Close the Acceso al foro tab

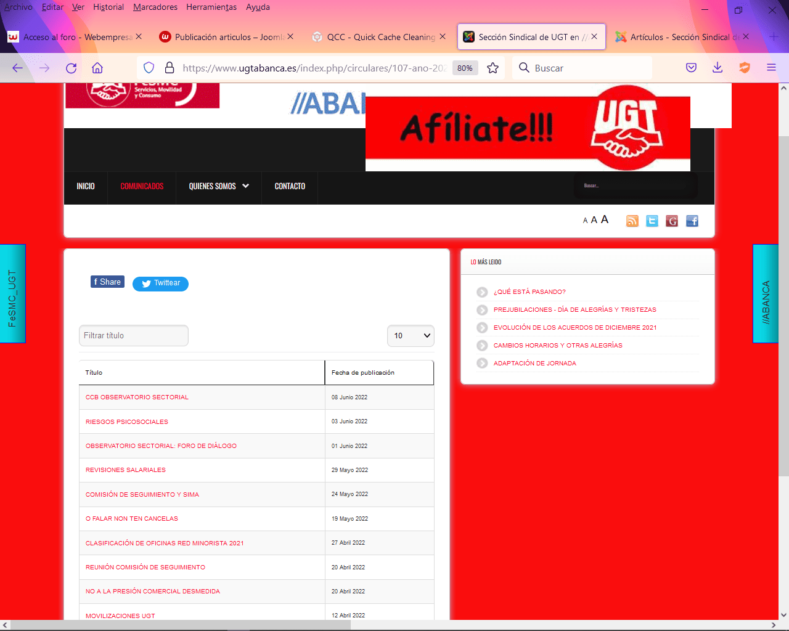click(x=139, y=37)
